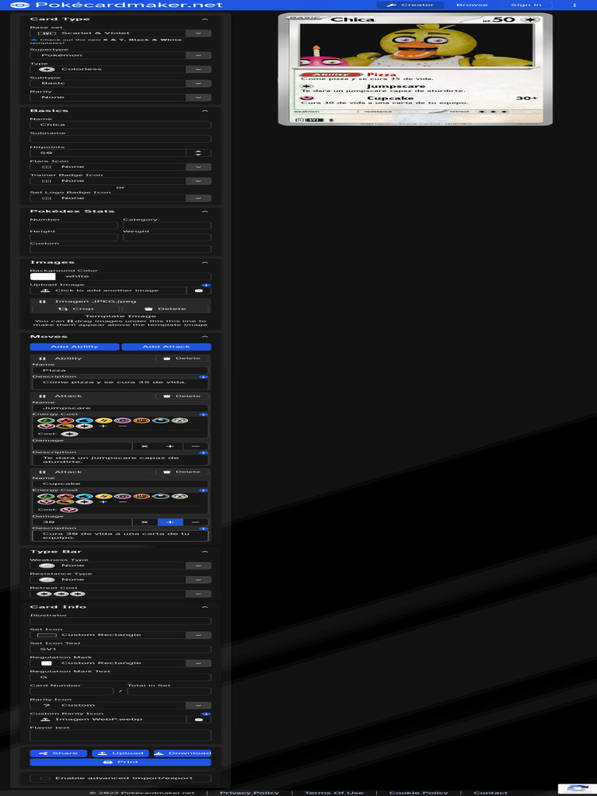Viewport: 597px width, 796px height.
Task: Click the Add Ability button
Action: click(x=75, y=347)
